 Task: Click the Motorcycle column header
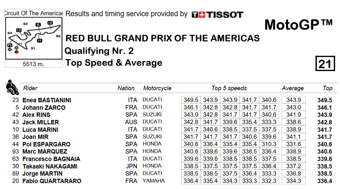(x=157, y=88)
